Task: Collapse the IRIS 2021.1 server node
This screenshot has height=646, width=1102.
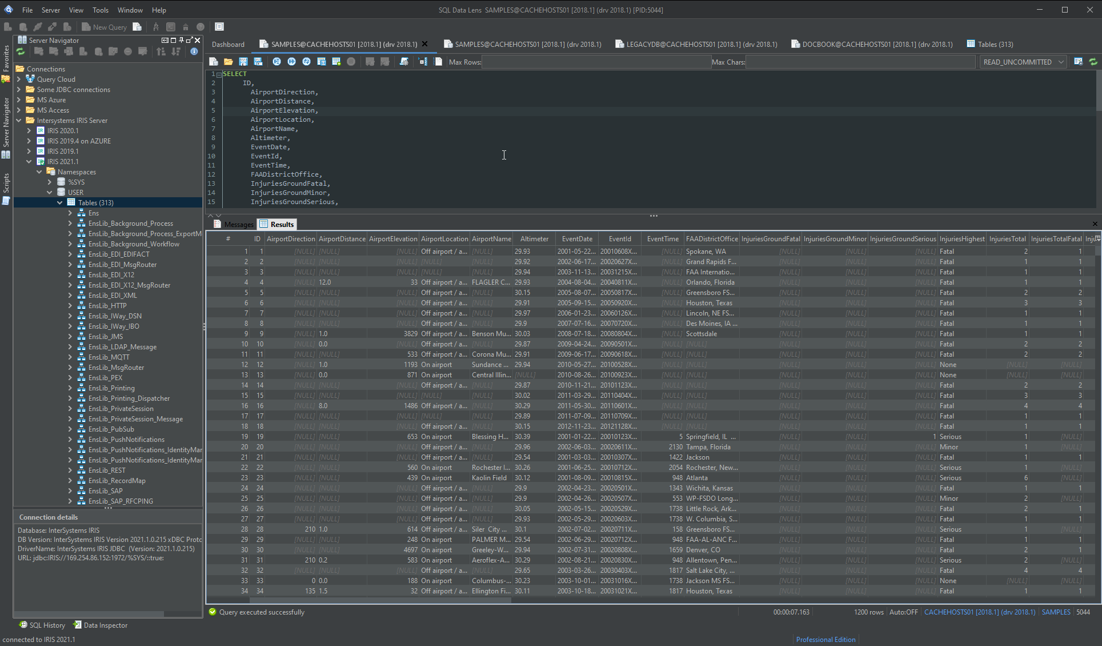Action: click(29, 161)
